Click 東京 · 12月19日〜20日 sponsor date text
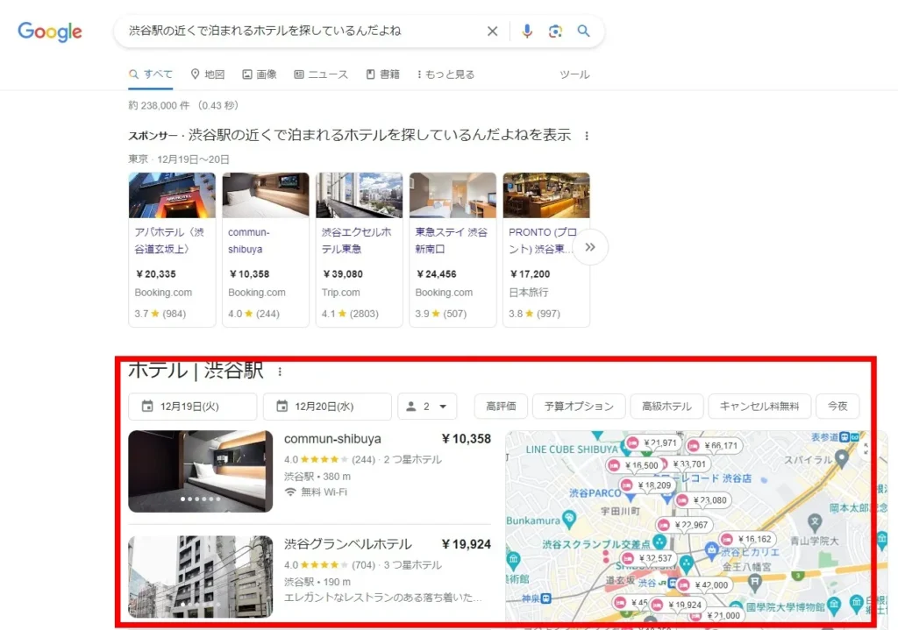 click(x=179, y=159)
